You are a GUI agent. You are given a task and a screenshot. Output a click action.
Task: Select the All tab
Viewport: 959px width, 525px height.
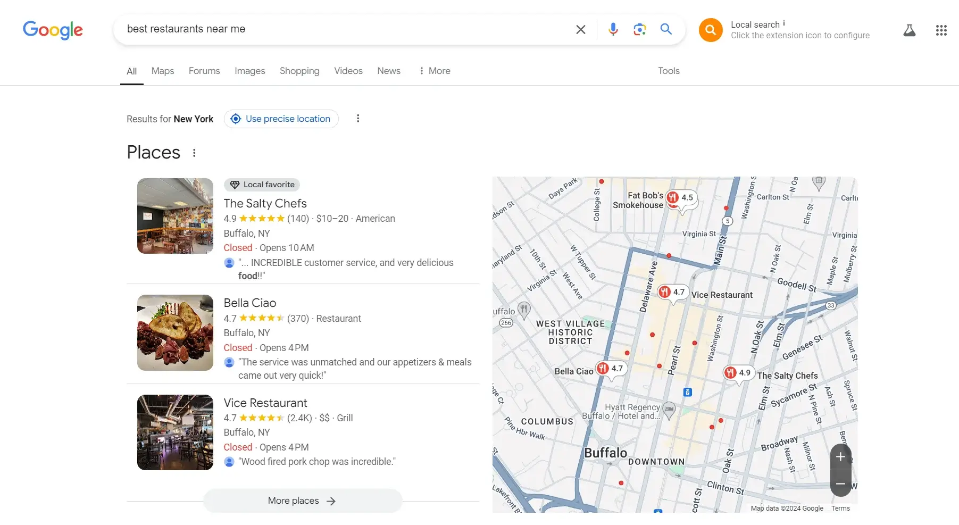pyautogui.click(x=132, y=71)
